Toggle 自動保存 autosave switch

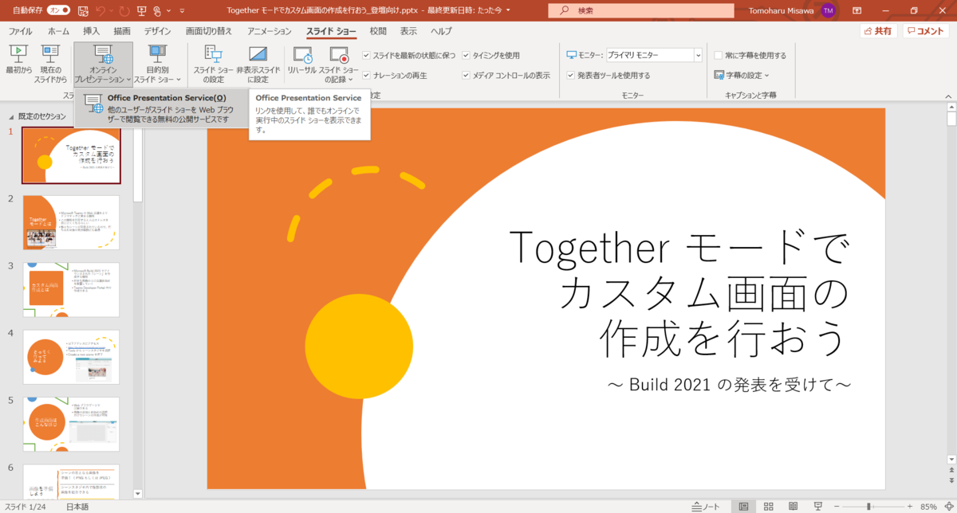pos(58,11)
